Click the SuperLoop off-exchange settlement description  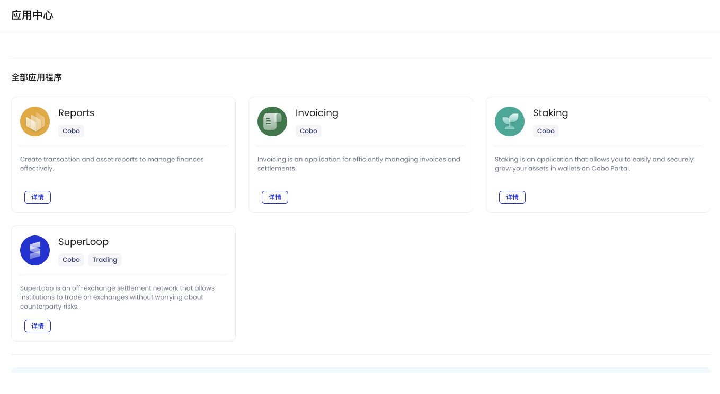(117, 297)
